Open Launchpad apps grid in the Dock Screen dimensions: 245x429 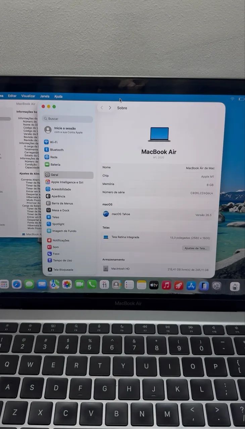4,285
